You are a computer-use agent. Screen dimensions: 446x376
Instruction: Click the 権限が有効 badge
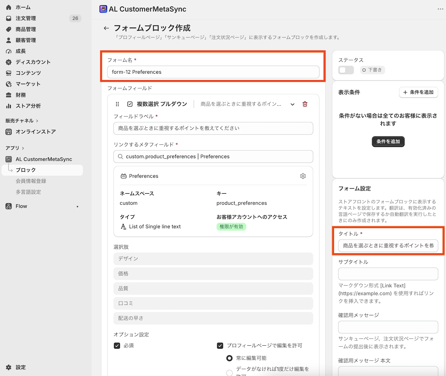pos(231,227)
